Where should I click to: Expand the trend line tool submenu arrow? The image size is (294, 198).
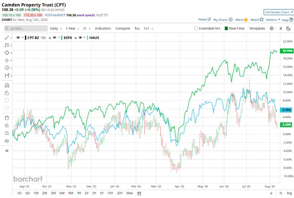click(11, 38)
